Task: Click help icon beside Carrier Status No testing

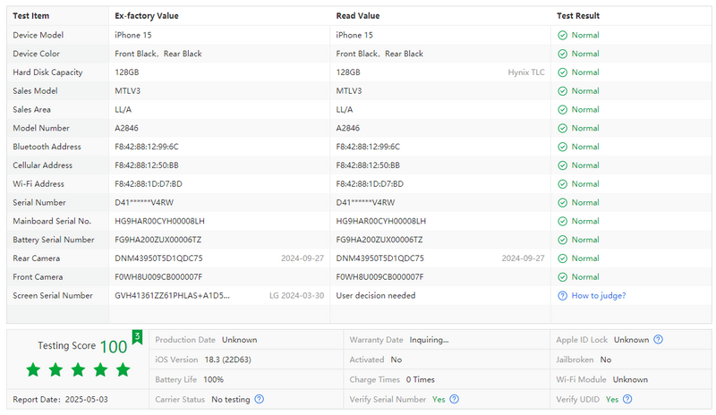Action: pos(259,399)
